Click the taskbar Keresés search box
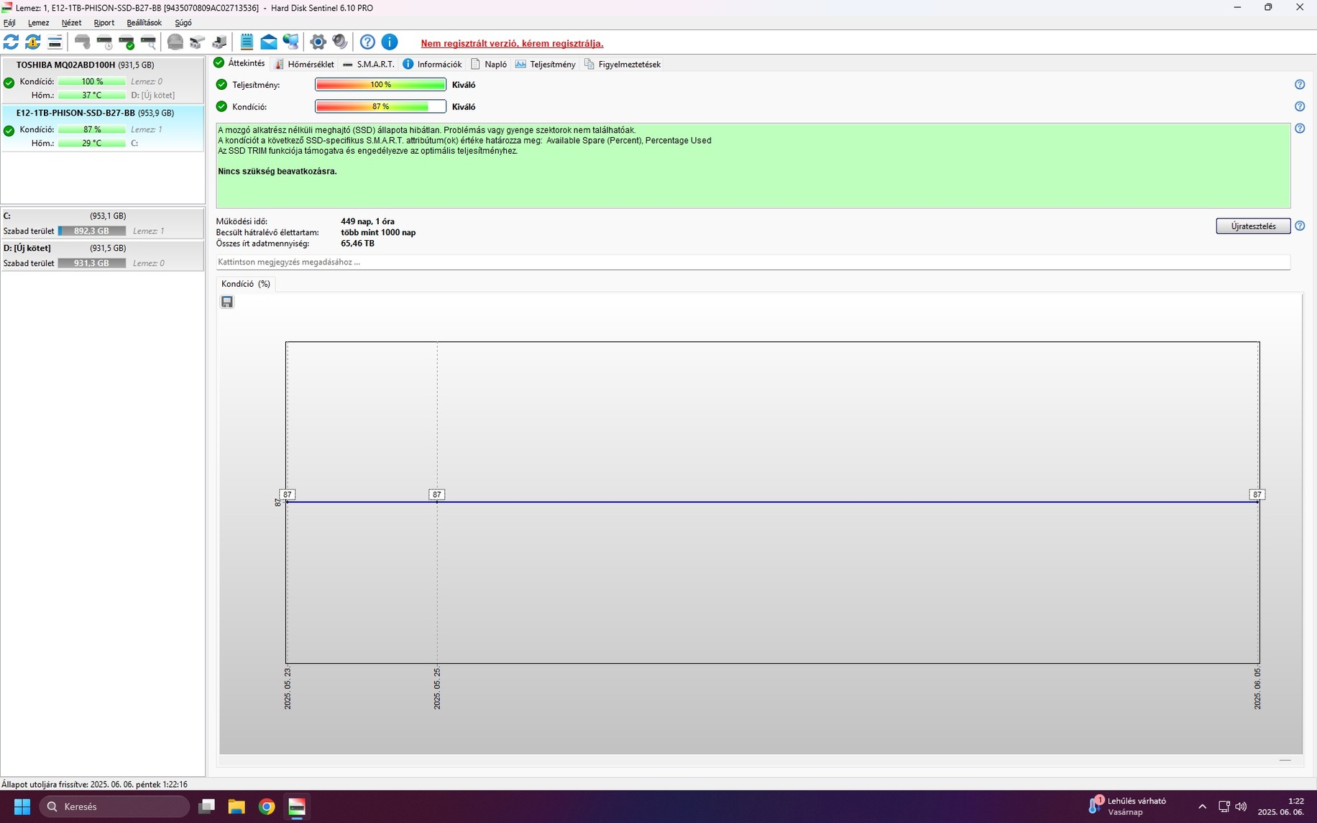Image resolution: width=1317 pixels, height=823 pixels. click(115, 806)
